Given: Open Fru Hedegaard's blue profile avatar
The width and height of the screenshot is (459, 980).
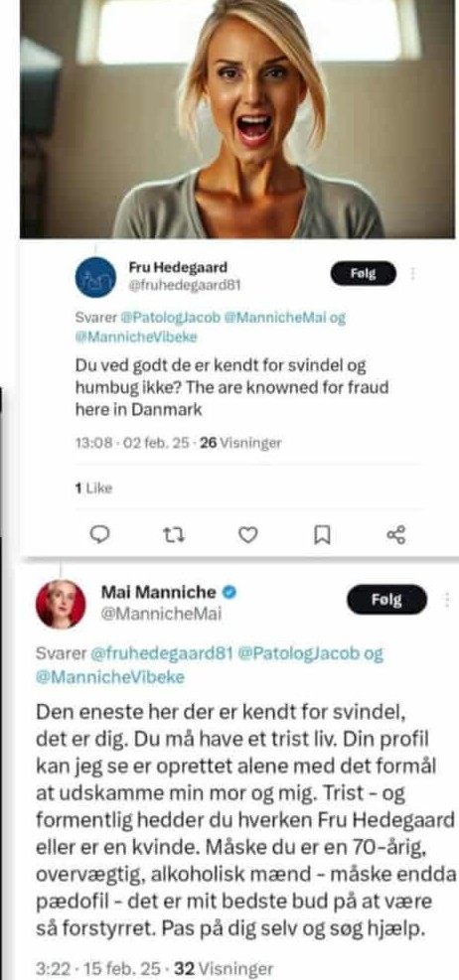Looking at the screenshot, I should (x=95, y=277).
